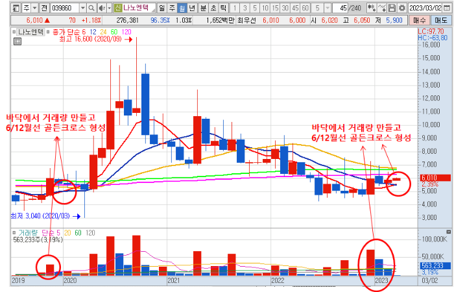Click the 최우선 best quote label
Viewport: 454px width, 292px height.
[246, 21]
